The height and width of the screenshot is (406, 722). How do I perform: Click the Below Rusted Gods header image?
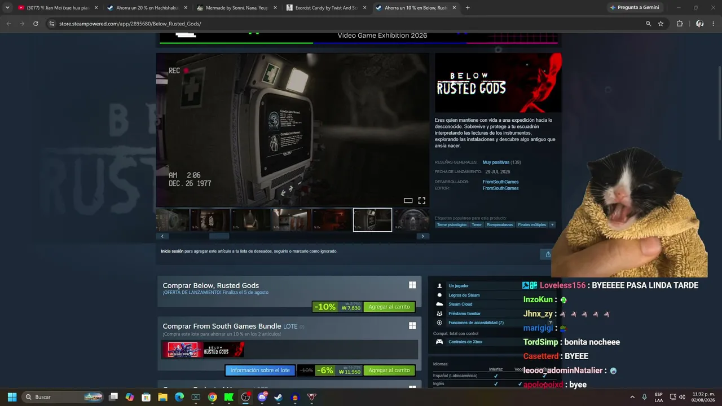498,83
